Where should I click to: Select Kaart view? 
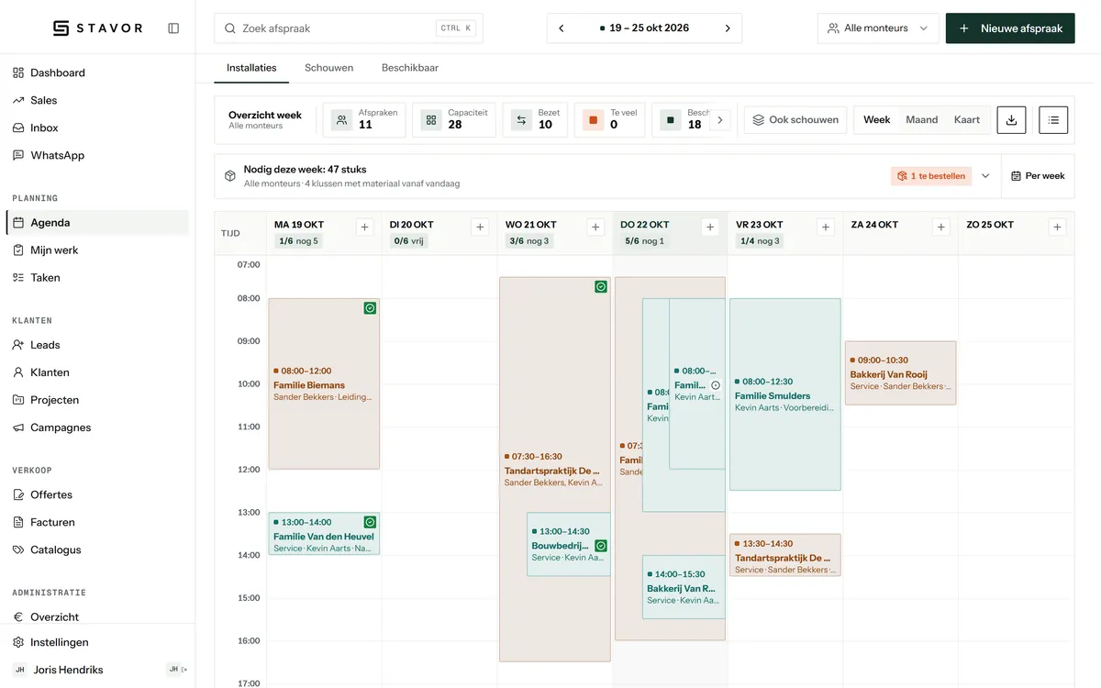(967, 119)
